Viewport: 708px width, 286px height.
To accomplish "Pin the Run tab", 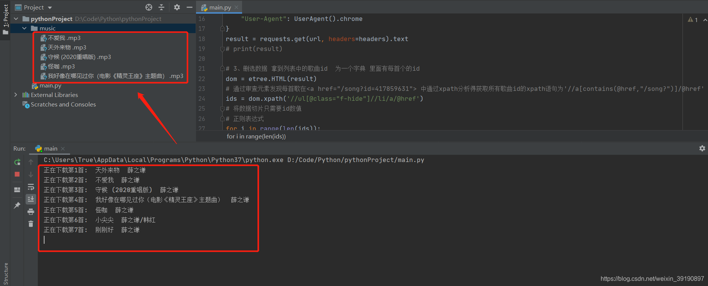I will click(x=17, y=205).
